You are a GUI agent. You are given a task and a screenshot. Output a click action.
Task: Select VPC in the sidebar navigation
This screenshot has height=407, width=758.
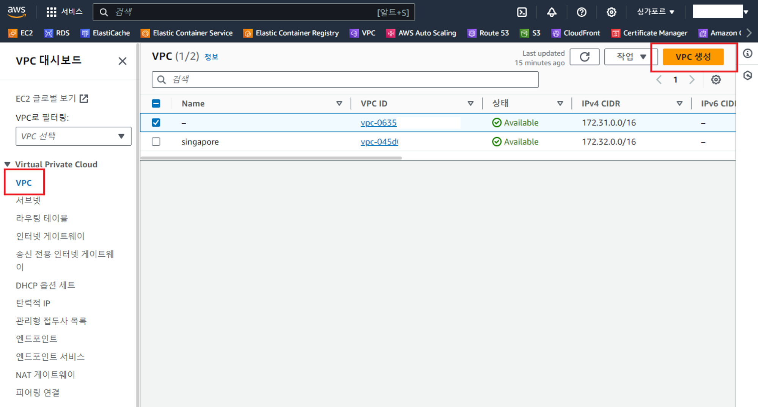click(24, 183)
